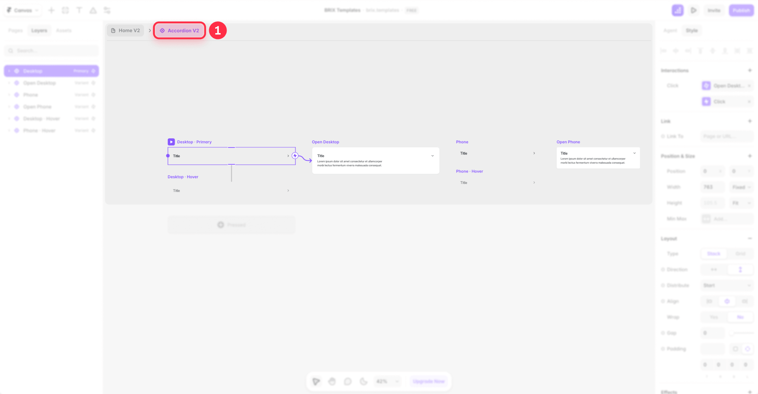This screenshot has height=394, width=758.
Task: Click the Invite button
Action: [x=714, y=10]
